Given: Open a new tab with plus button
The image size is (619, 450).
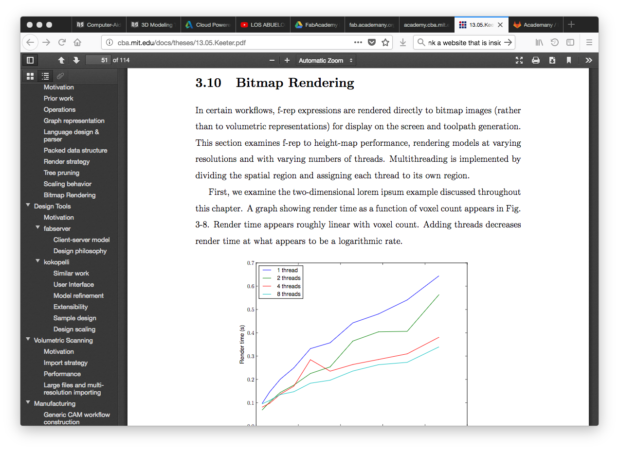Looking at the screenshot, I should [x=571, y=24].
